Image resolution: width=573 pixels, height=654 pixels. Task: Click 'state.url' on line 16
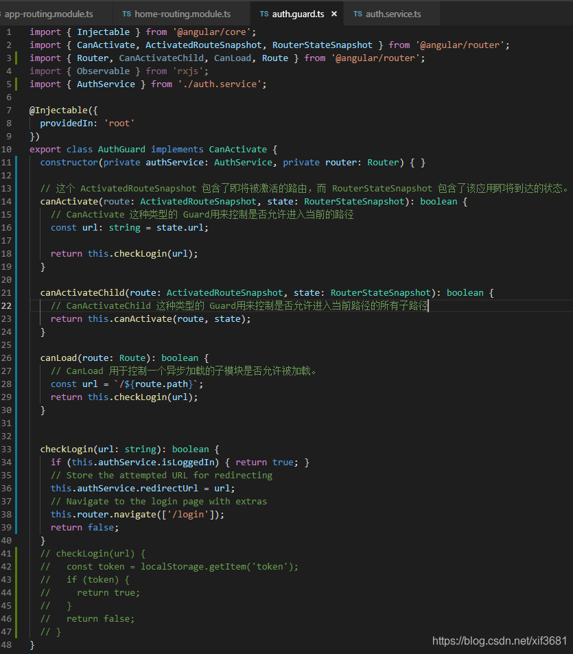pos(180,228)
